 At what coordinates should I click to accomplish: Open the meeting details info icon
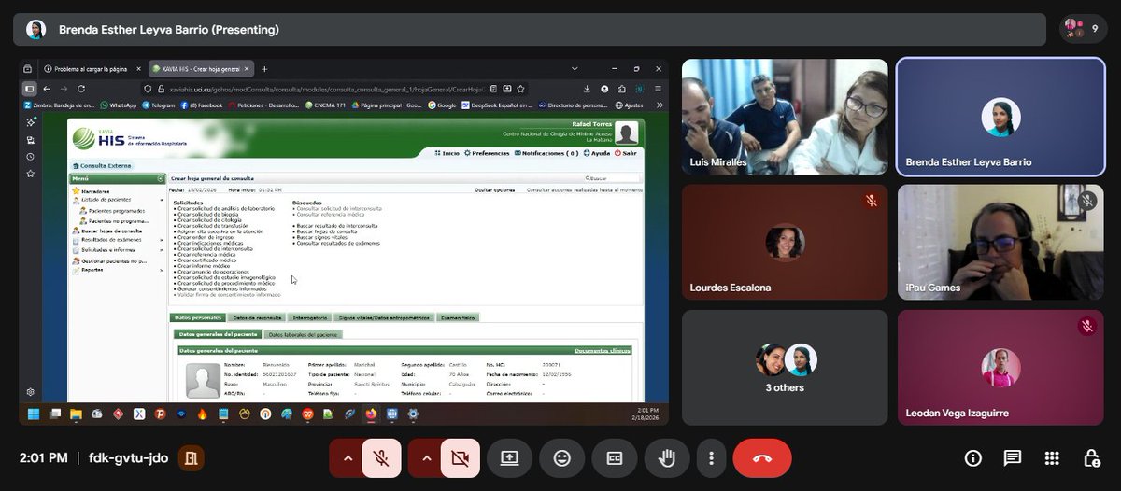point(973,458)
